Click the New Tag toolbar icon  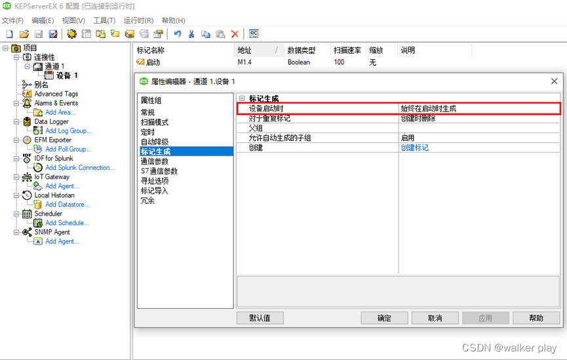[x=115, y=34]
